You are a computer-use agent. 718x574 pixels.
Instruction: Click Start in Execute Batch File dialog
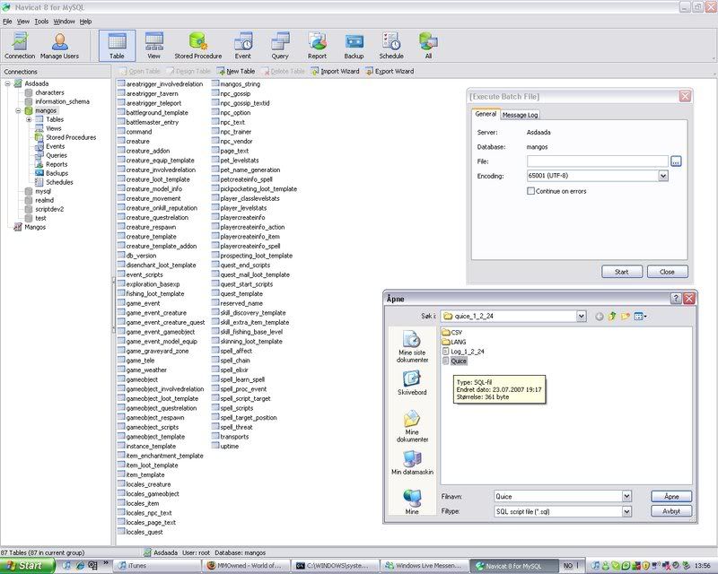pos(622,272)
